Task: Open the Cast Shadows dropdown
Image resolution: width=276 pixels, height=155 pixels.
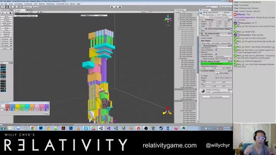Action: point(223,48)
